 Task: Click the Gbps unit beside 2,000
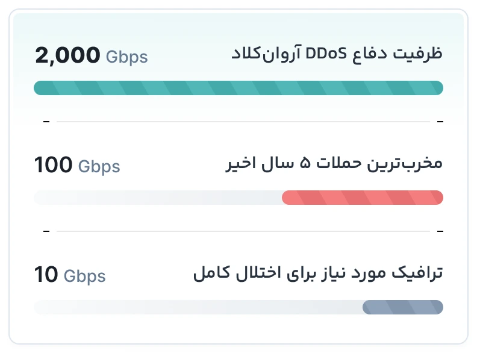coord(127,57)
